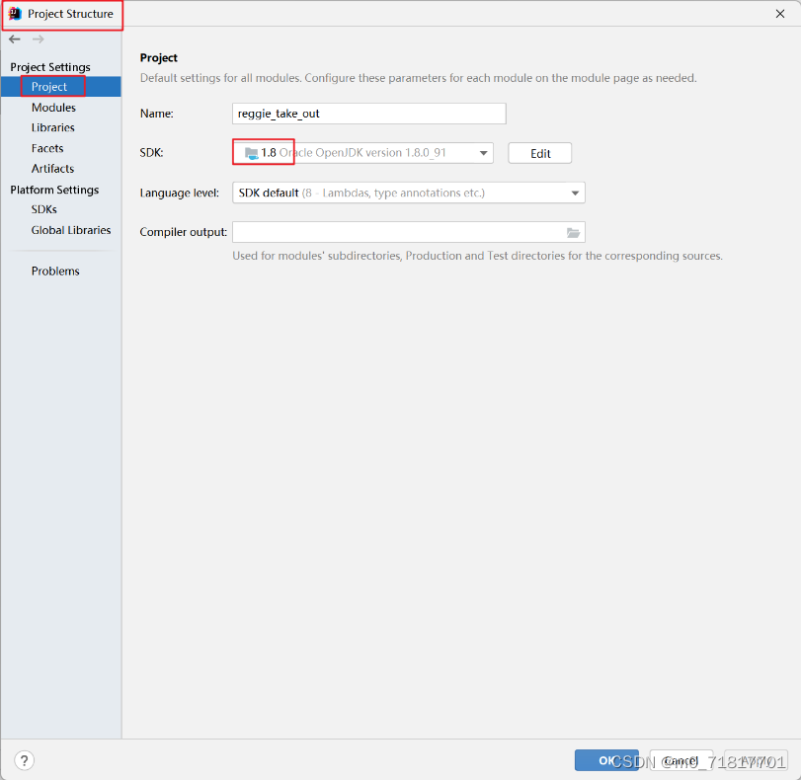This screenshot has width=801, height=780.
Task: Click the empty Compiler output field
Action: pos(395,232)
